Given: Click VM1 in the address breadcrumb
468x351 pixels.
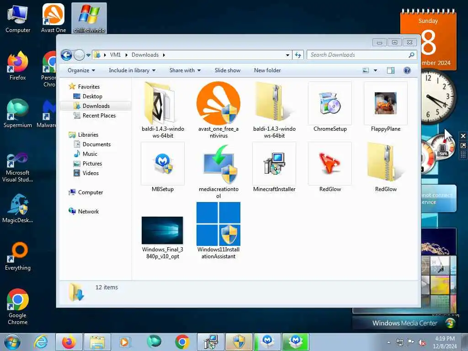Looking at the screenshot, I should pyautogui.click(x=115, y=55).
